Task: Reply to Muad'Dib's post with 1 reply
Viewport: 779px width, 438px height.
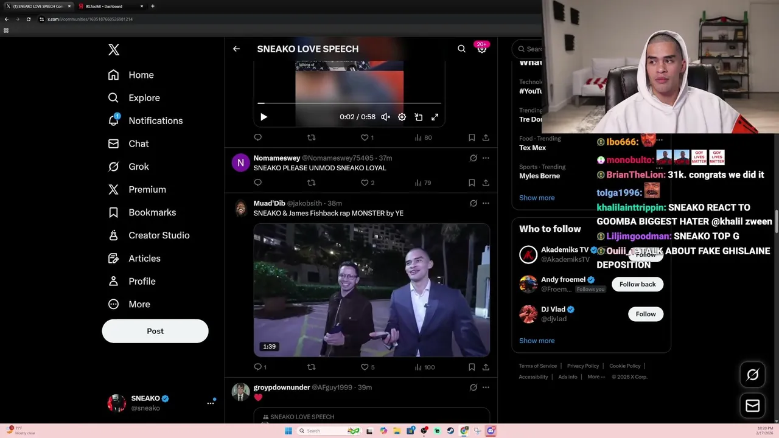Action: [260, 367]
